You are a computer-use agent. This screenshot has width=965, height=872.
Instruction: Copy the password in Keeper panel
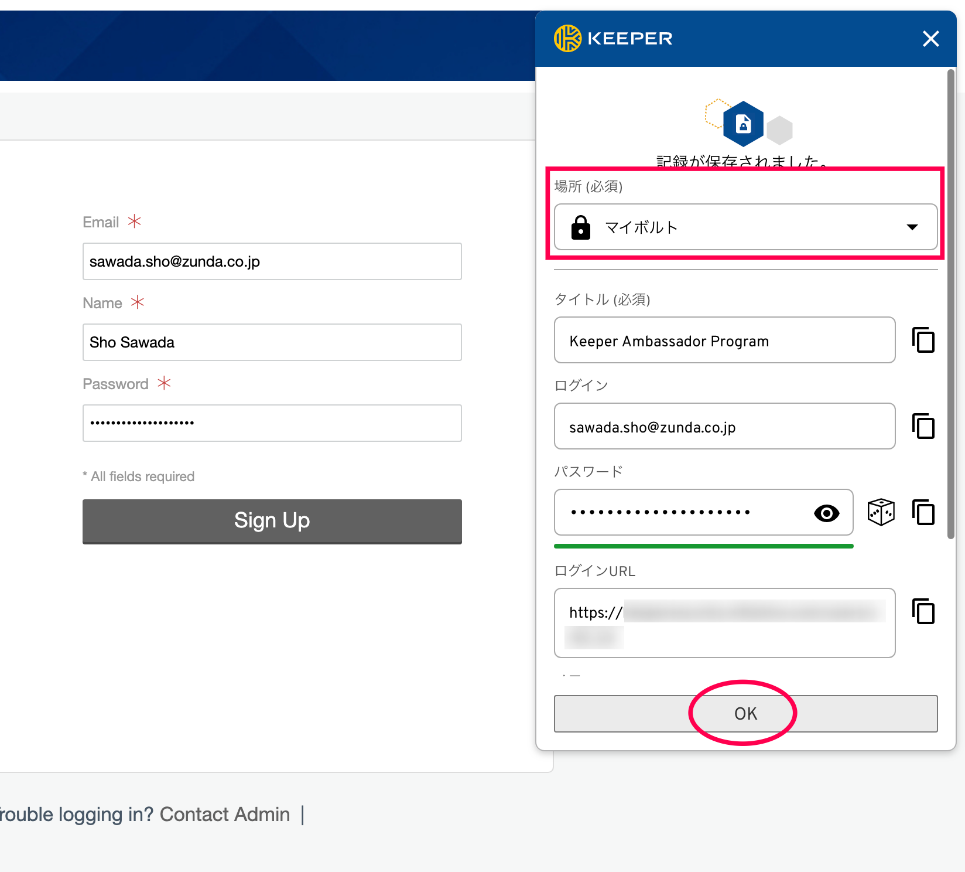click(x=923, y=512)
